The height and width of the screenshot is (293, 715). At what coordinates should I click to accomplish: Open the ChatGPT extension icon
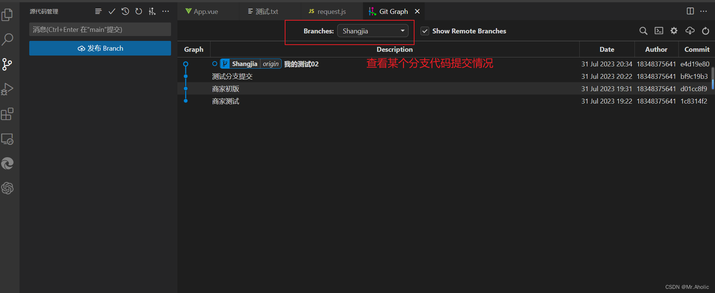[7, 188]
